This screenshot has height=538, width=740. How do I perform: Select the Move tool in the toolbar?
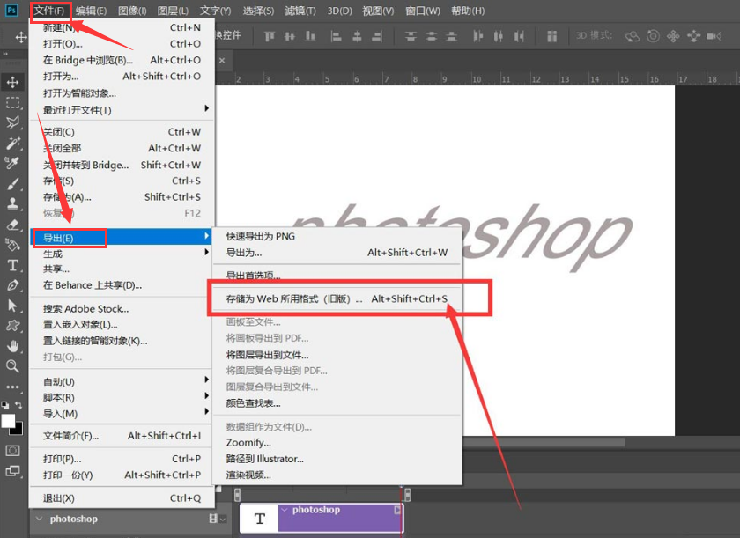tap(12, 80)
